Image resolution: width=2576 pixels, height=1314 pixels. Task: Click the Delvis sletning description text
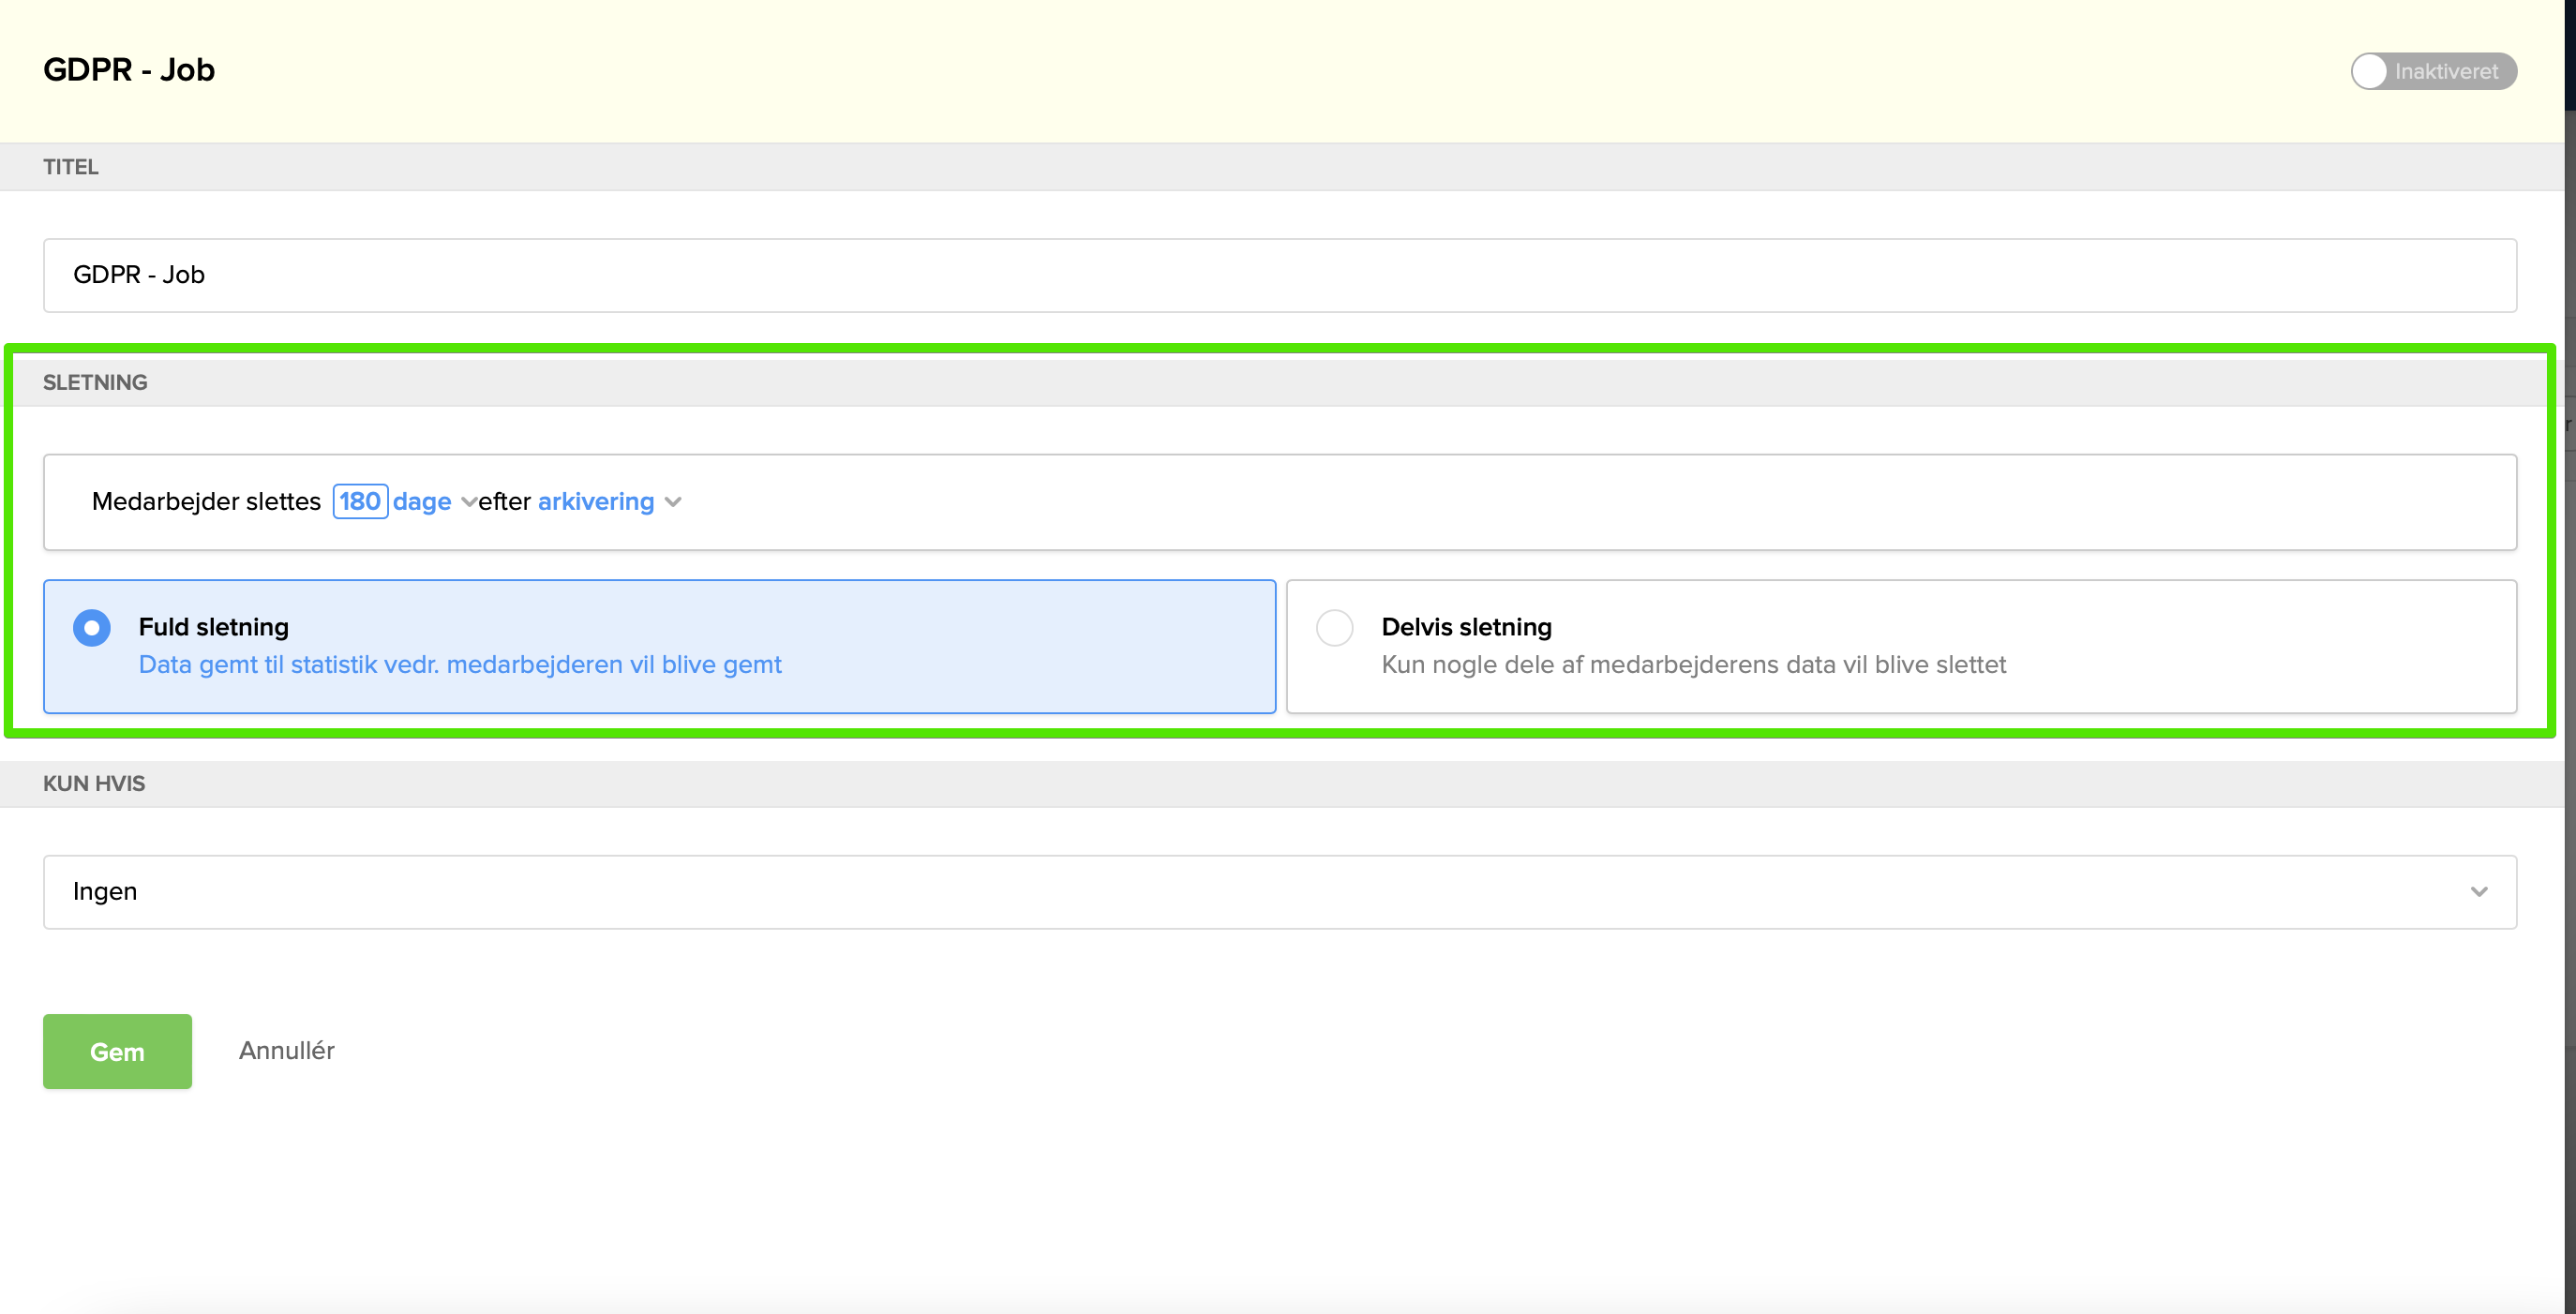(1692, 665)
